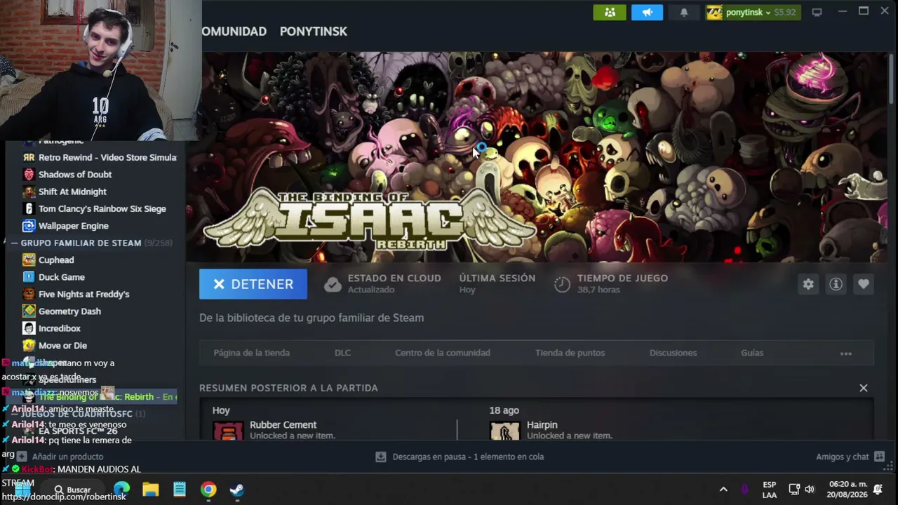The height and width of the screenshot is (505, 898).
Task: Click the Steam wallet balance $5.92
Action: (x=784, y=12)
